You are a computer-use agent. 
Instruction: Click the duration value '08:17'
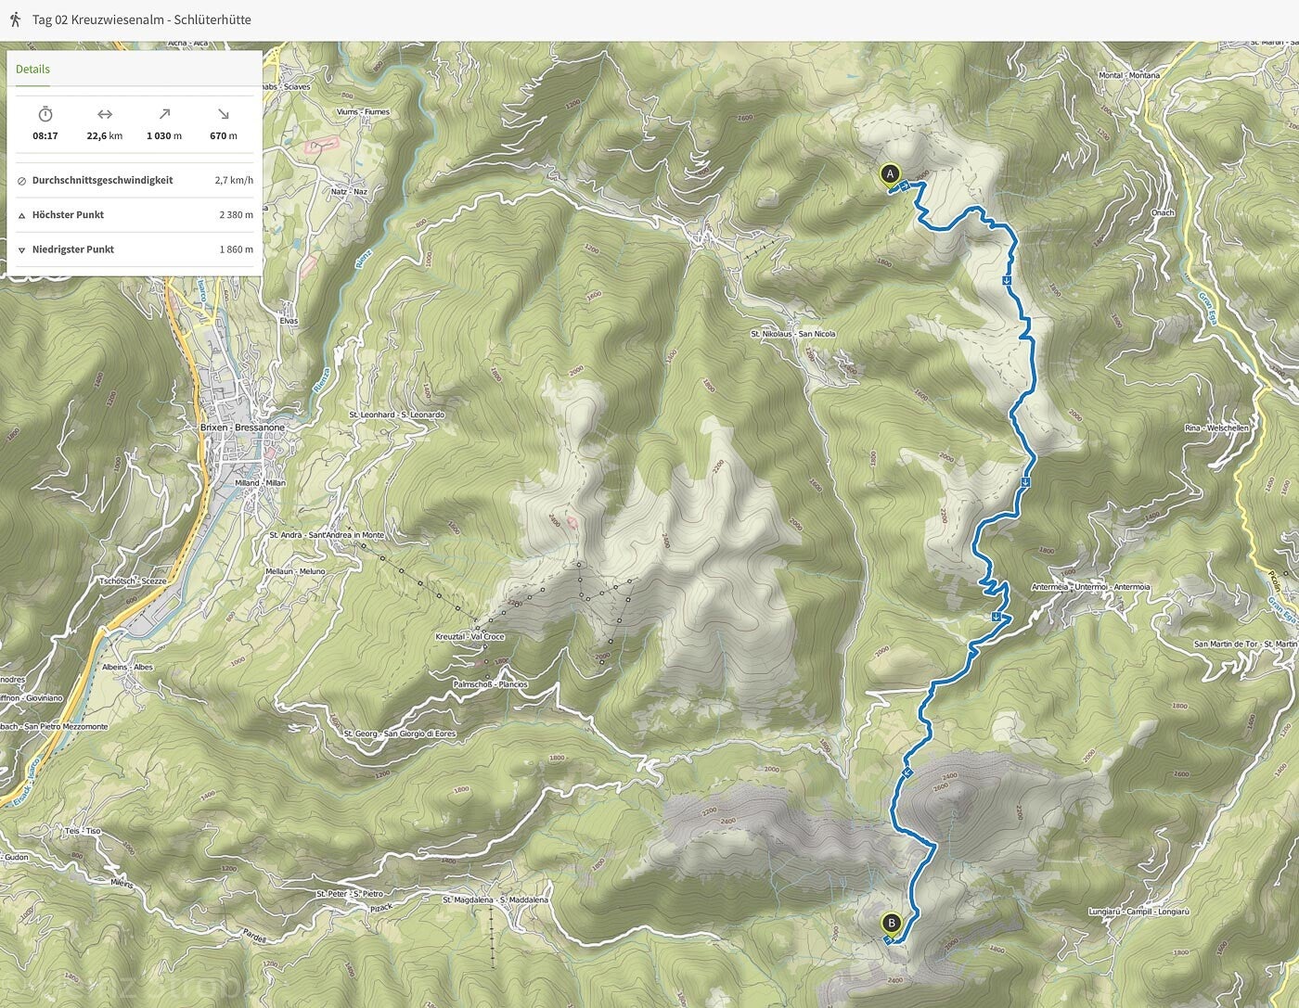[45, 135]
